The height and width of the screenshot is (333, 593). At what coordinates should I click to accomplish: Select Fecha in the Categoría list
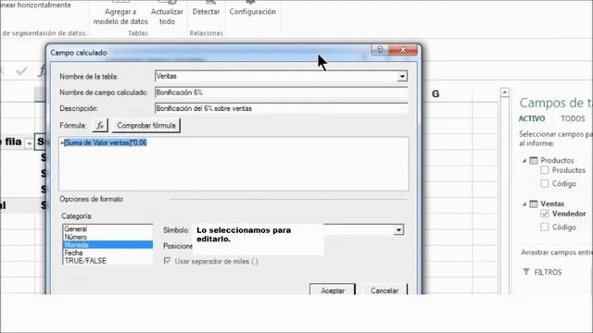point(107,253)
